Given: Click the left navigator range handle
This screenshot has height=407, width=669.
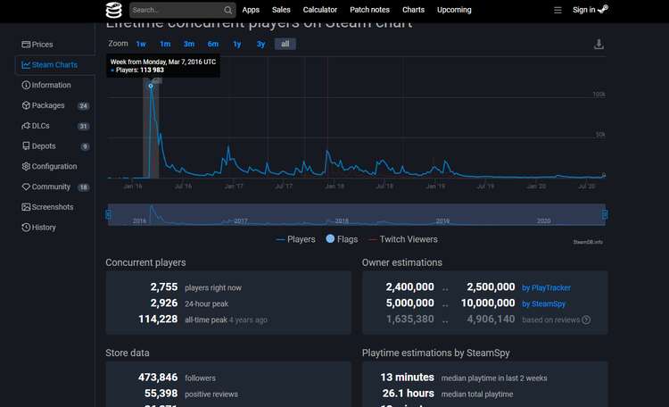Looking at the screenshot, I should (108, 214).
